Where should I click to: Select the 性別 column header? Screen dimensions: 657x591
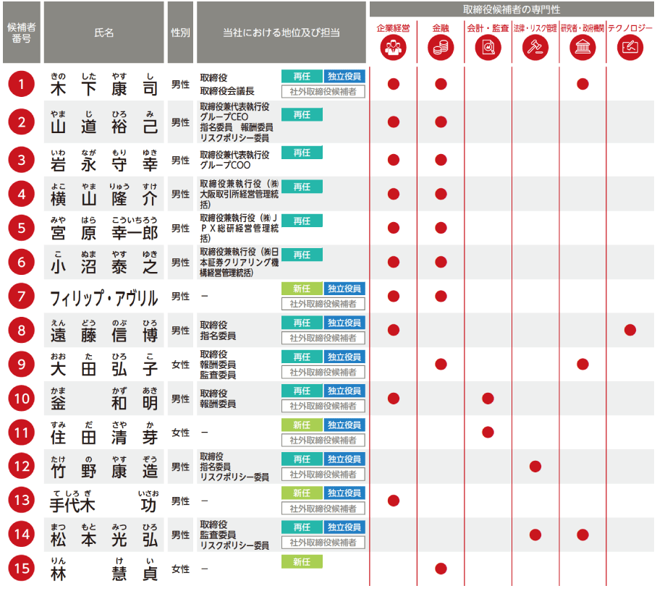point(180,33)
